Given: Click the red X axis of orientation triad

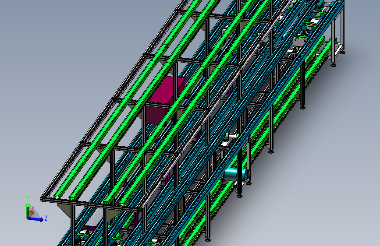Looking at the screenshot, I should coord(32,214).
